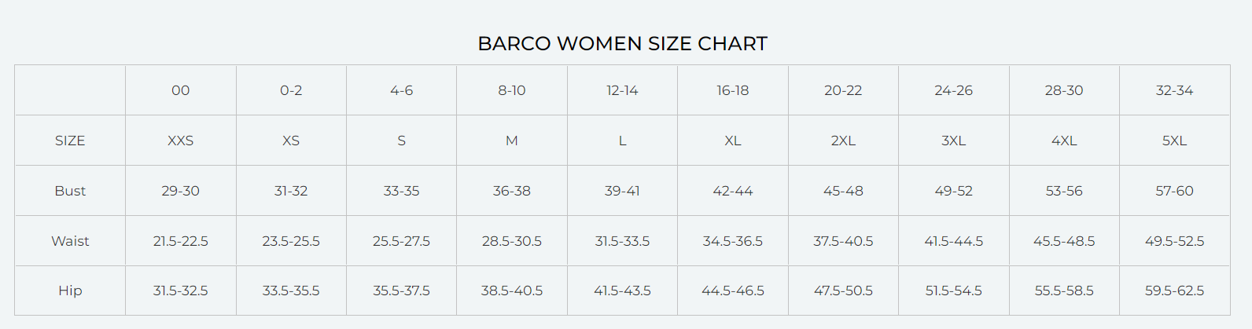Select the XXS size cell
The image size is (1252, 329).
pyautogui.click(x=180, y=141)
